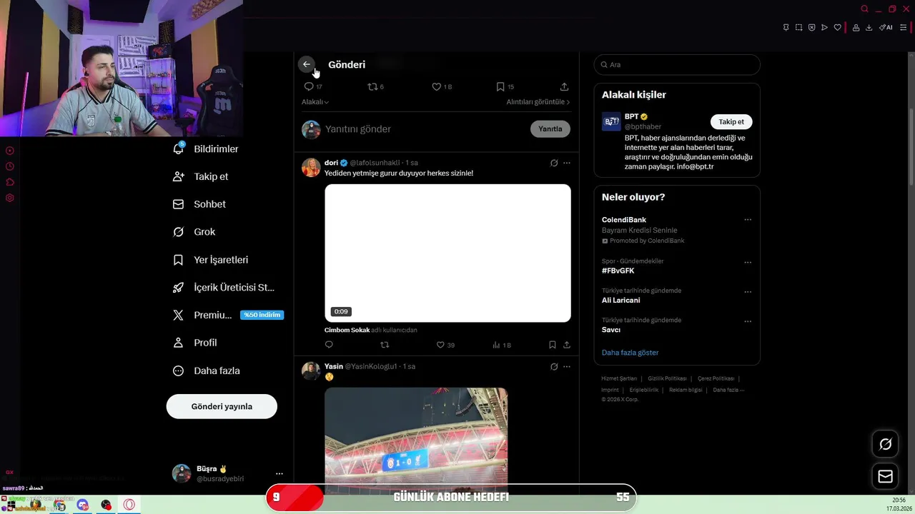Click the repost icon with count 6
Screen dimensions: 915x514
point(372,86)
